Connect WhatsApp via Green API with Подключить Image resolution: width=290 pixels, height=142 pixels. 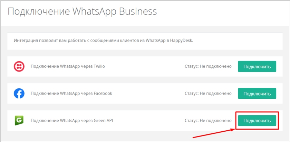pyautogui.click(x=257, y=121)
